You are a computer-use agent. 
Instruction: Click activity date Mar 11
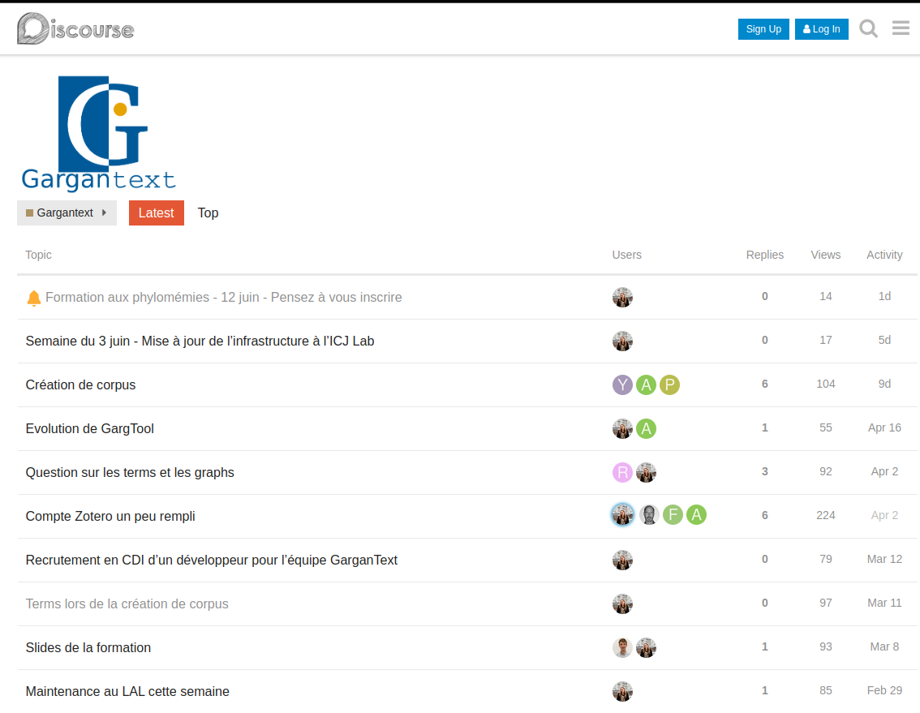(x=884, y=603)
